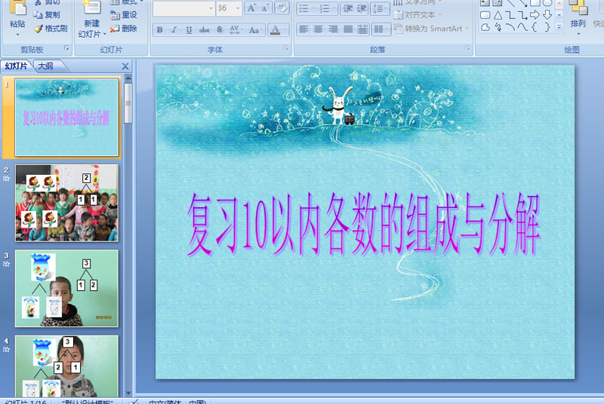Click the text shadow S icon

[x=219, y=30]
